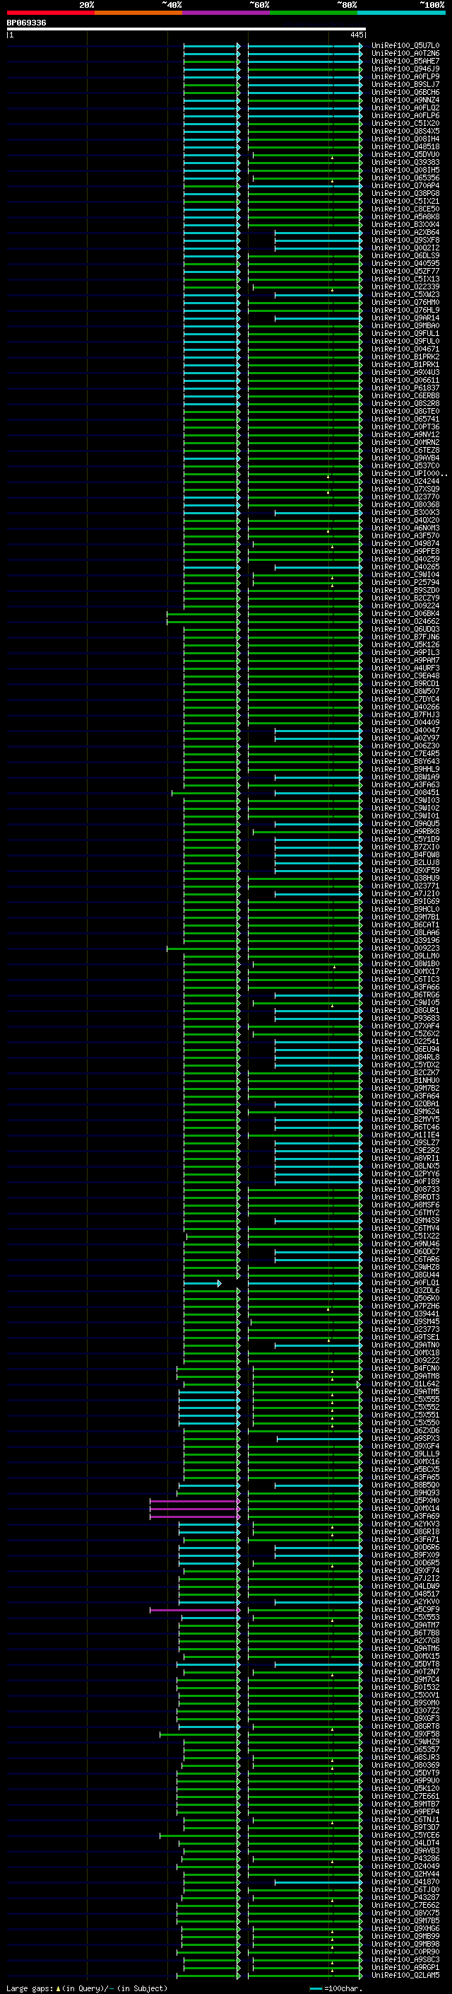Select hit label UniRef100_Q40595

tap(405, 263)
